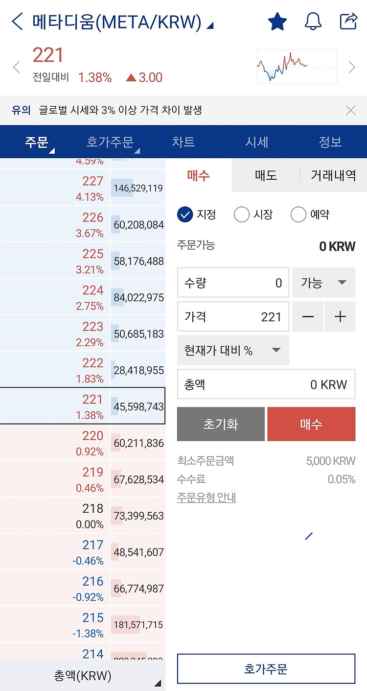
Task: Dismiss the 유의 notice banner
Action: 350,110
